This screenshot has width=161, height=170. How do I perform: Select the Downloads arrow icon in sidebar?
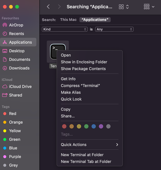pyautogui.click(x=5, y=68)
